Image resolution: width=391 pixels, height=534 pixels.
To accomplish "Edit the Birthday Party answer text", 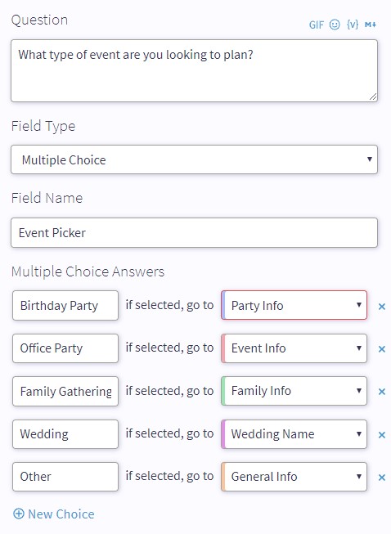I will [x=65, y=305].
